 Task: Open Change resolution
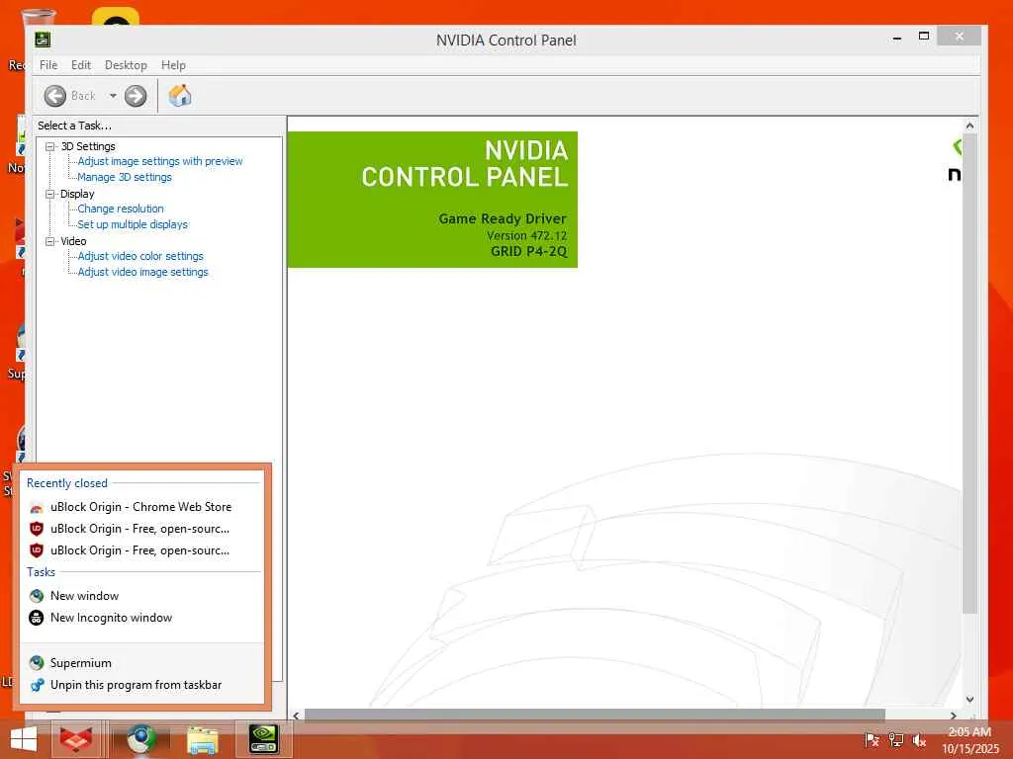121,209
